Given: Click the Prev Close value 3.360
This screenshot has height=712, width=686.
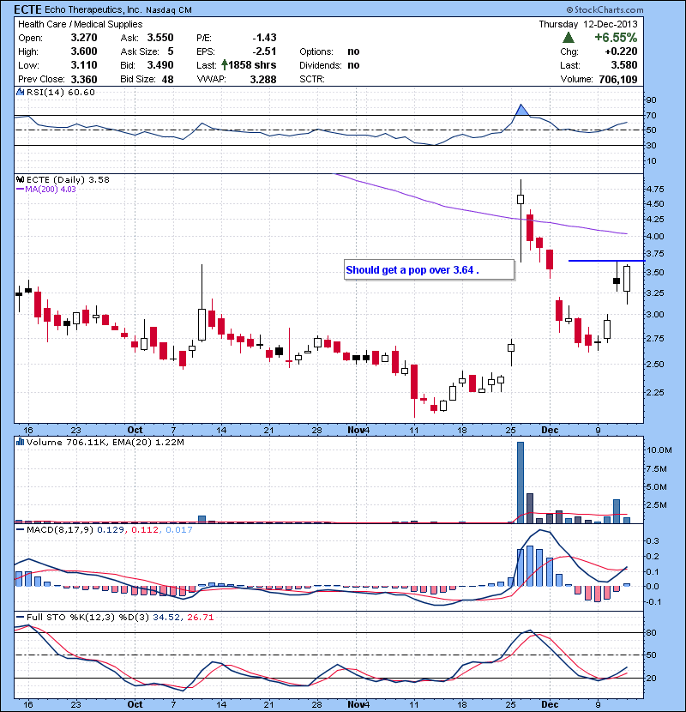Looking at the screenshot, I should 84,80.
